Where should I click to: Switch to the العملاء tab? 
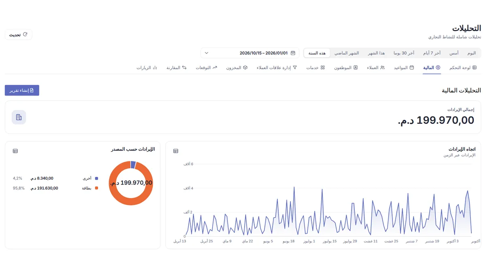[376, 68]
